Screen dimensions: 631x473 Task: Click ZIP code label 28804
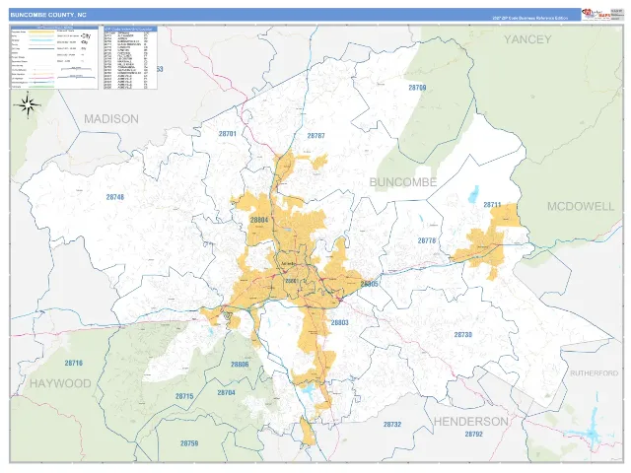pyautogui.click(x=259, y=220)
